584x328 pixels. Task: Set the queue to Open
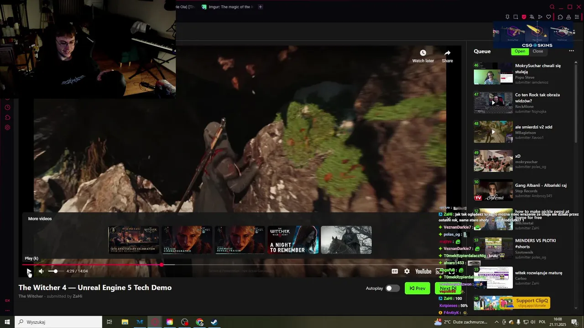(520, 51)
